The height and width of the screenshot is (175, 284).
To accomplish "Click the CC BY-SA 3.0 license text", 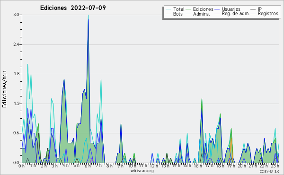I will [x=269, y=172].
